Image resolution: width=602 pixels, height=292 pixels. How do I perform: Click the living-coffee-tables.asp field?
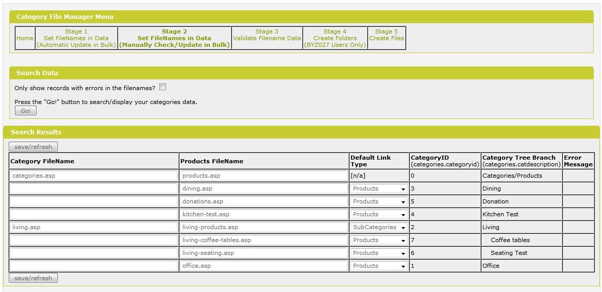[x=264, y=240]
